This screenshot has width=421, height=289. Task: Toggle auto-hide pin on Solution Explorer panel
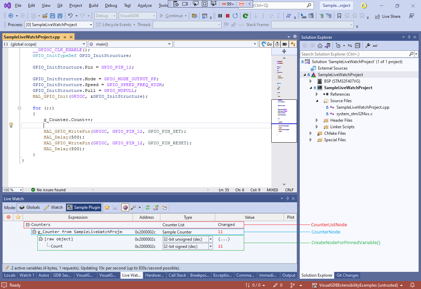(409, 37)
